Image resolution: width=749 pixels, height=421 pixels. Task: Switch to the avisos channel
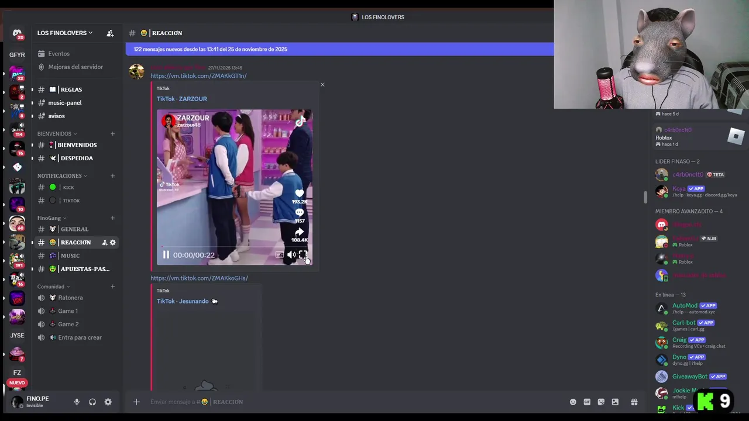76,116
